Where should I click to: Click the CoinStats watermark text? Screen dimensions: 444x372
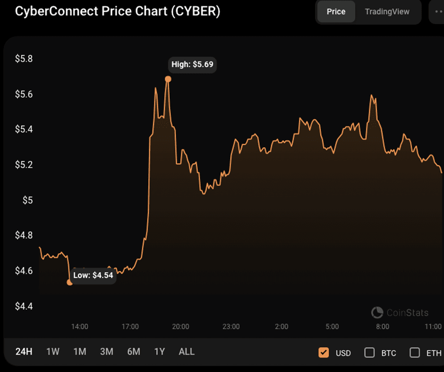click(407, 313)
